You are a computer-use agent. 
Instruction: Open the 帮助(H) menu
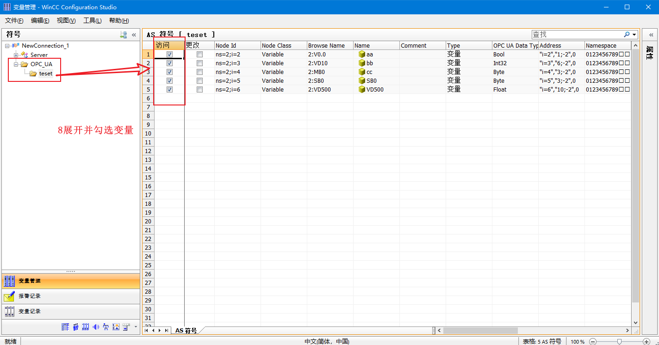tap(119, 20)
